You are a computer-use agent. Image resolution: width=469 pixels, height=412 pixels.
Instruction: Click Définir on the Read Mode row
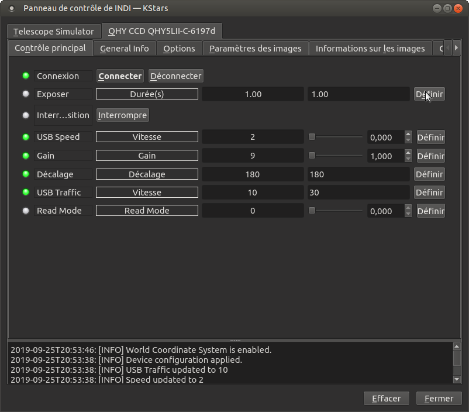[x=431, y=211]
